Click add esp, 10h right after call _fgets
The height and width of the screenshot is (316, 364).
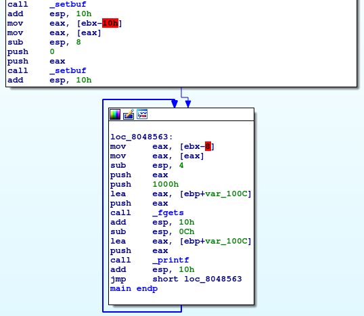click(152, 223)
